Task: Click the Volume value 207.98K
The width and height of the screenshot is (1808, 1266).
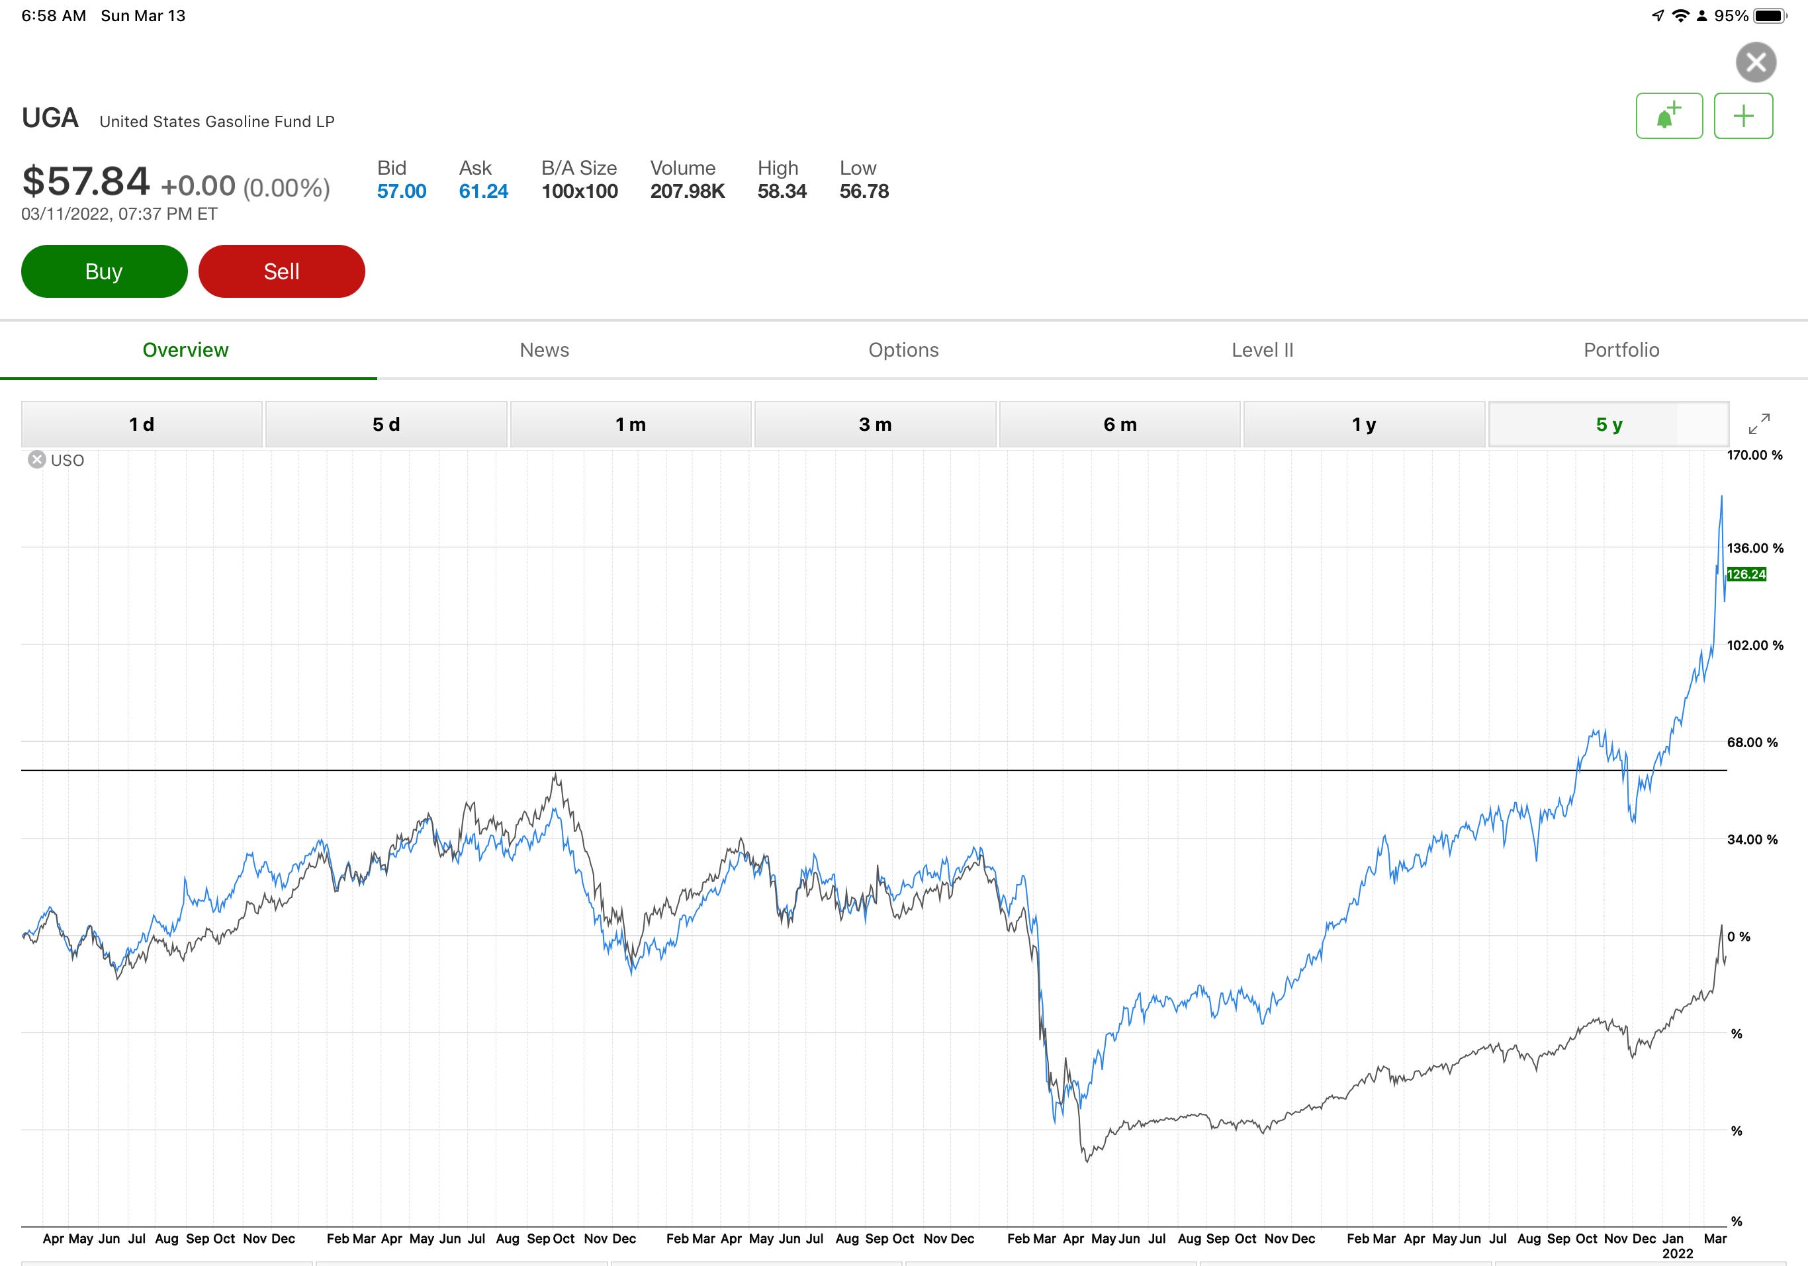Action: pos(688,191)
